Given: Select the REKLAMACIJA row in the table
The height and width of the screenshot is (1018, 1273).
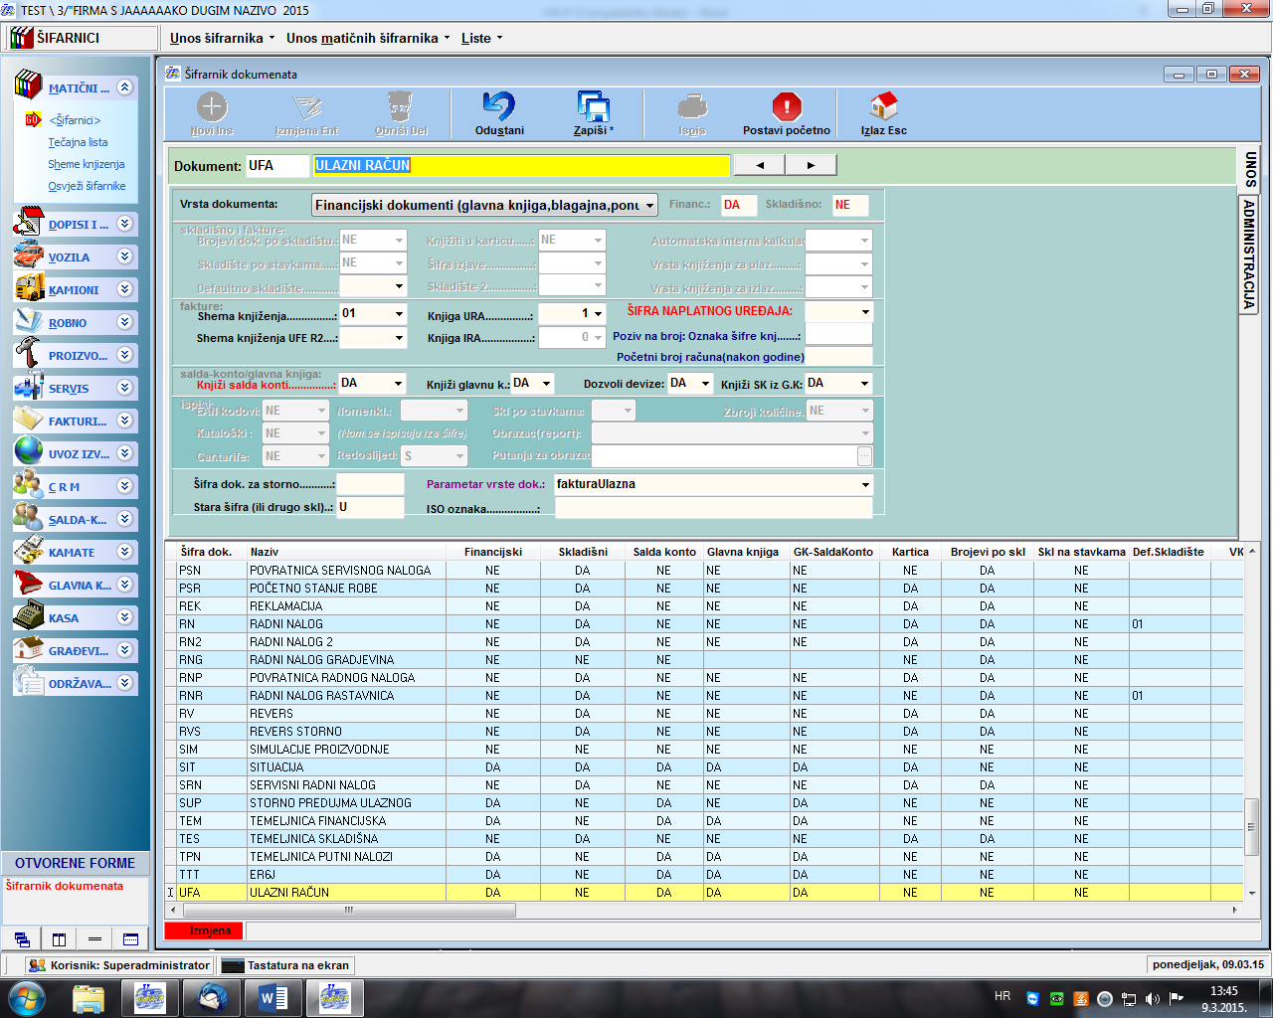Looking at the screenshot, I should [704, 606].
